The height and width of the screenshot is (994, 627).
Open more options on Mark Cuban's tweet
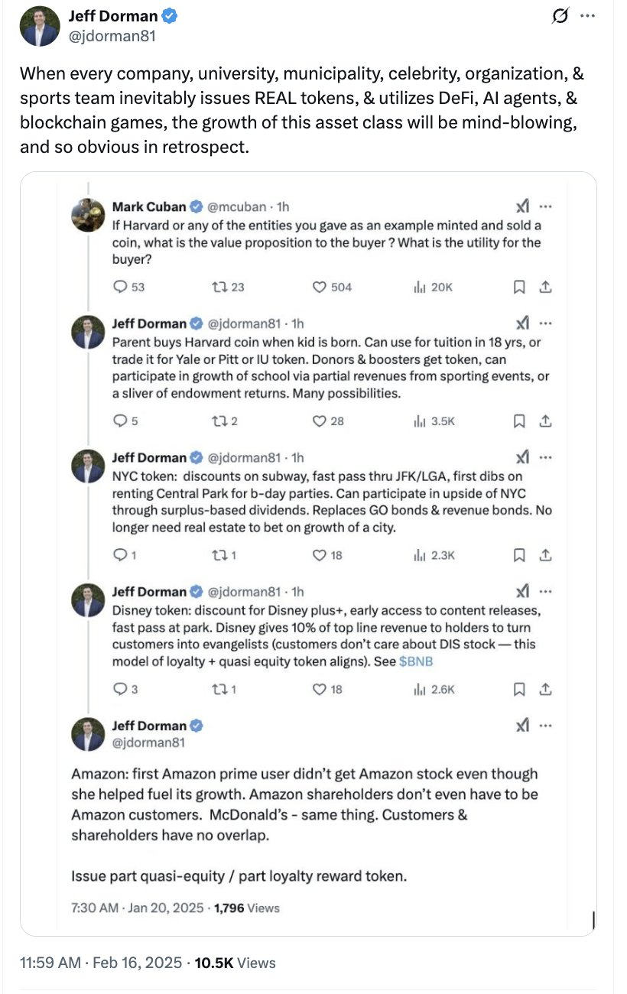click(x=545, y=206)
